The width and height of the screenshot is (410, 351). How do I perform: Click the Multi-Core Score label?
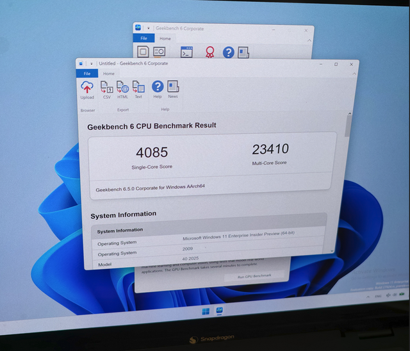(x=269, y=163)
